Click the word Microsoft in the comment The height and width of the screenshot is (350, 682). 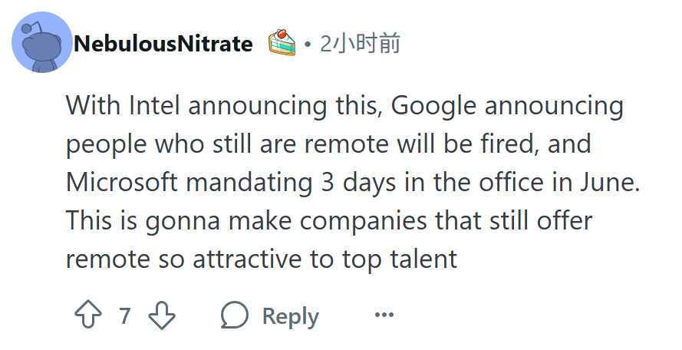122,182
